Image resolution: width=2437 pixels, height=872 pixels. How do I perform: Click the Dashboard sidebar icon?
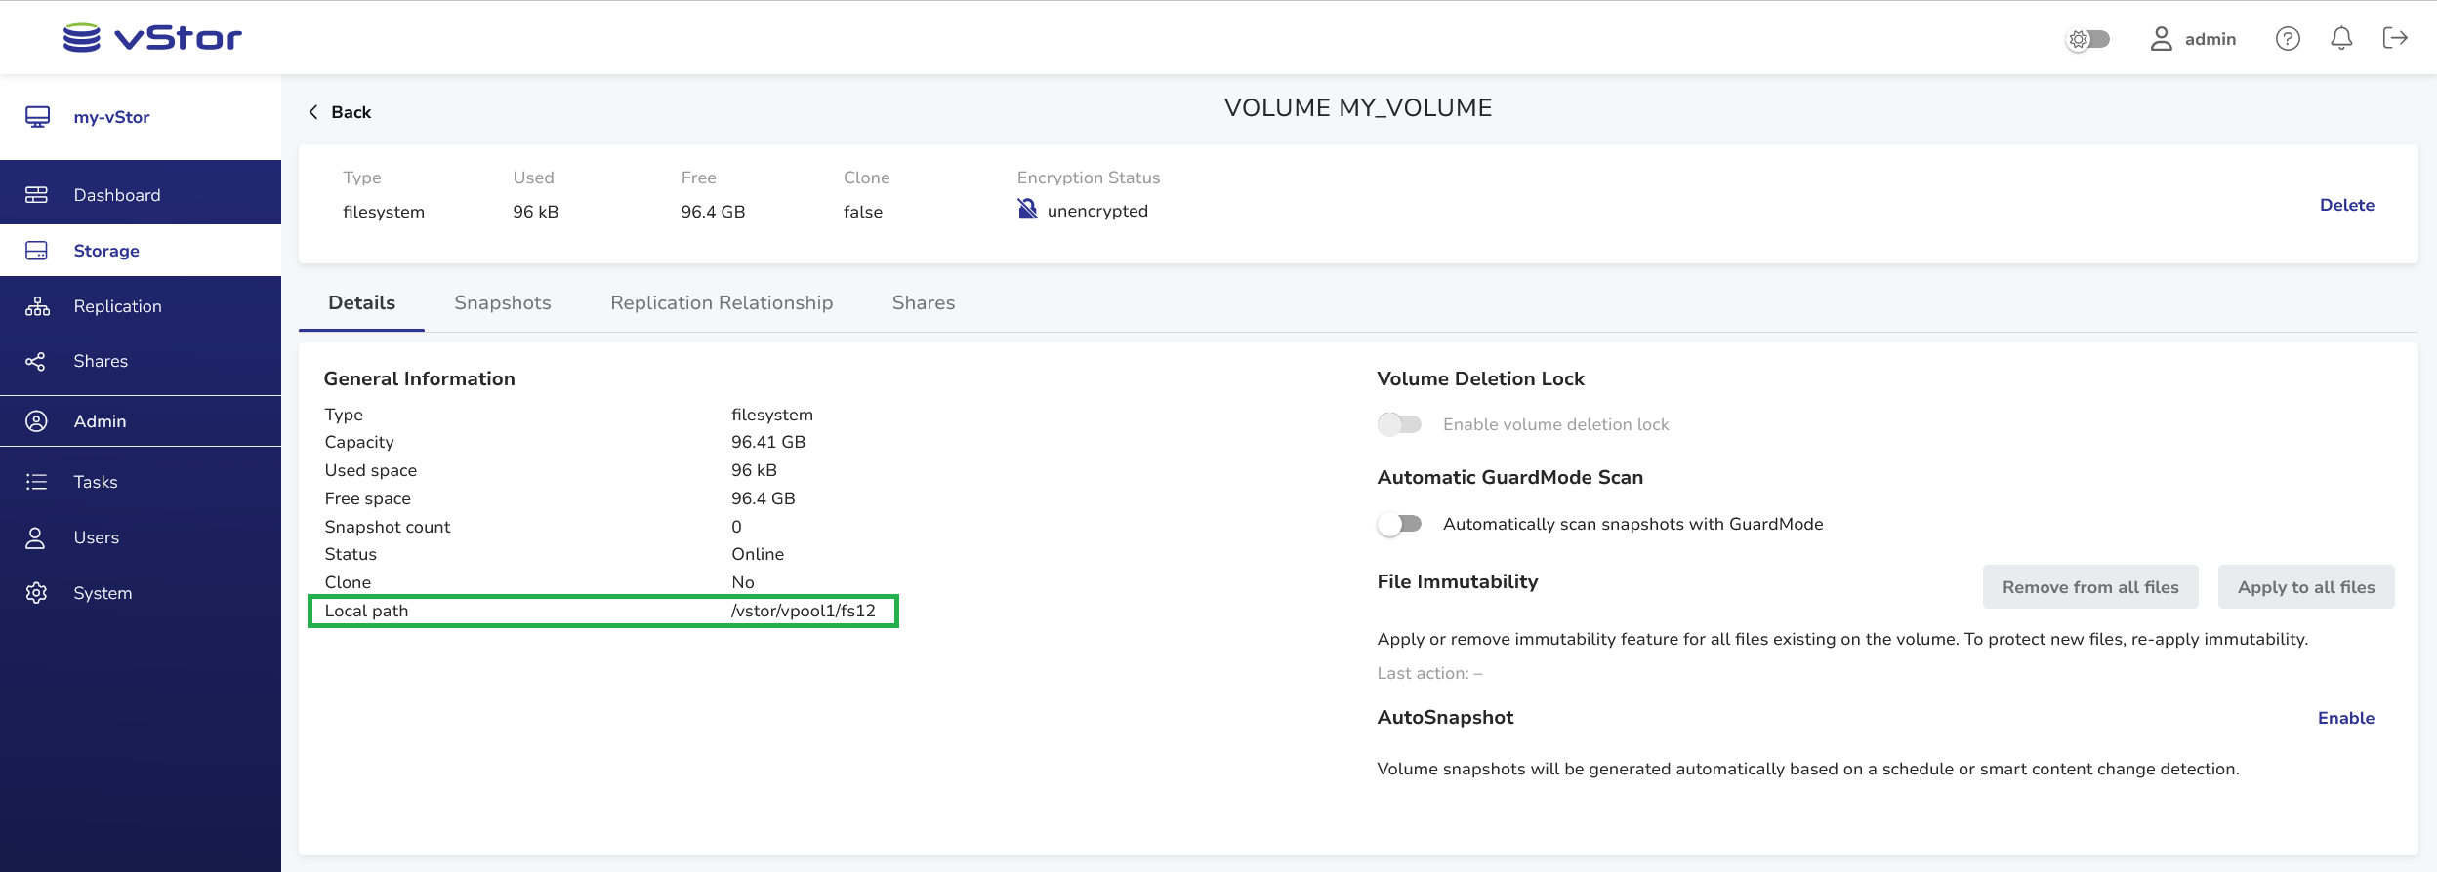[36, 195]
